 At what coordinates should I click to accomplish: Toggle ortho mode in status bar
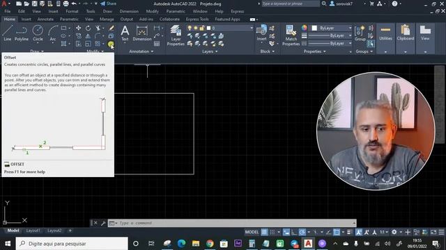[x=294, y=232]
